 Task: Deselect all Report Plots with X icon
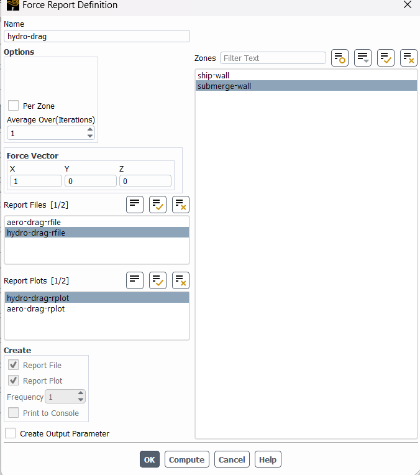point(181,280)
